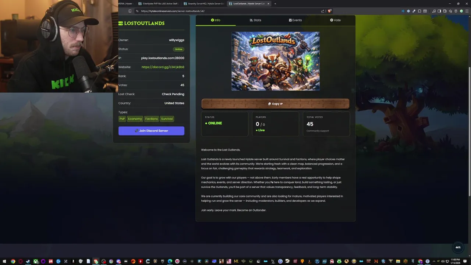Switch to the Stats tab
The height and width of the screenshot is (265, 471).
point(255,20)
